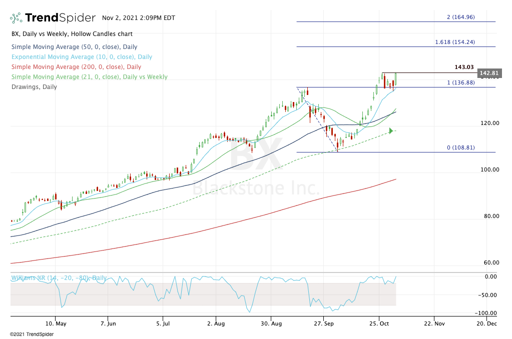The width and height of the screenshot is (512, 339).
Task: Select the timestamp 'Nov 2, 2021 2:09PM EDT'
Action: pyautogui.click(x=139, y=18)
